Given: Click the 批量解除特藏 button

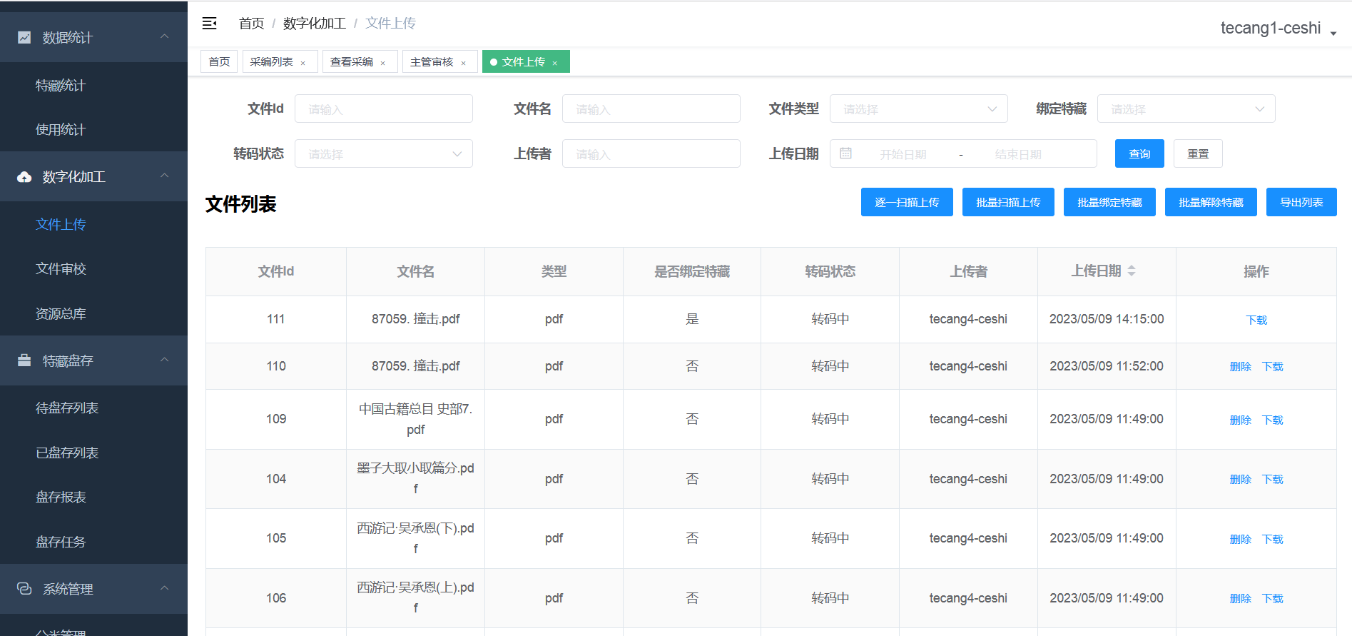Looking at the screenshot, I should tap(1211, 202).
